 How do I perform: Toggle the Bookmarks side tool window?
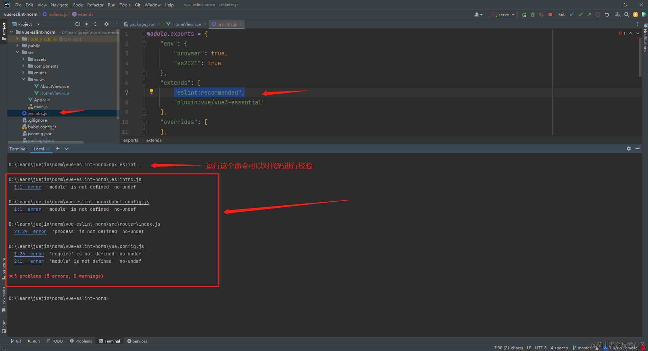coord(4,299)
